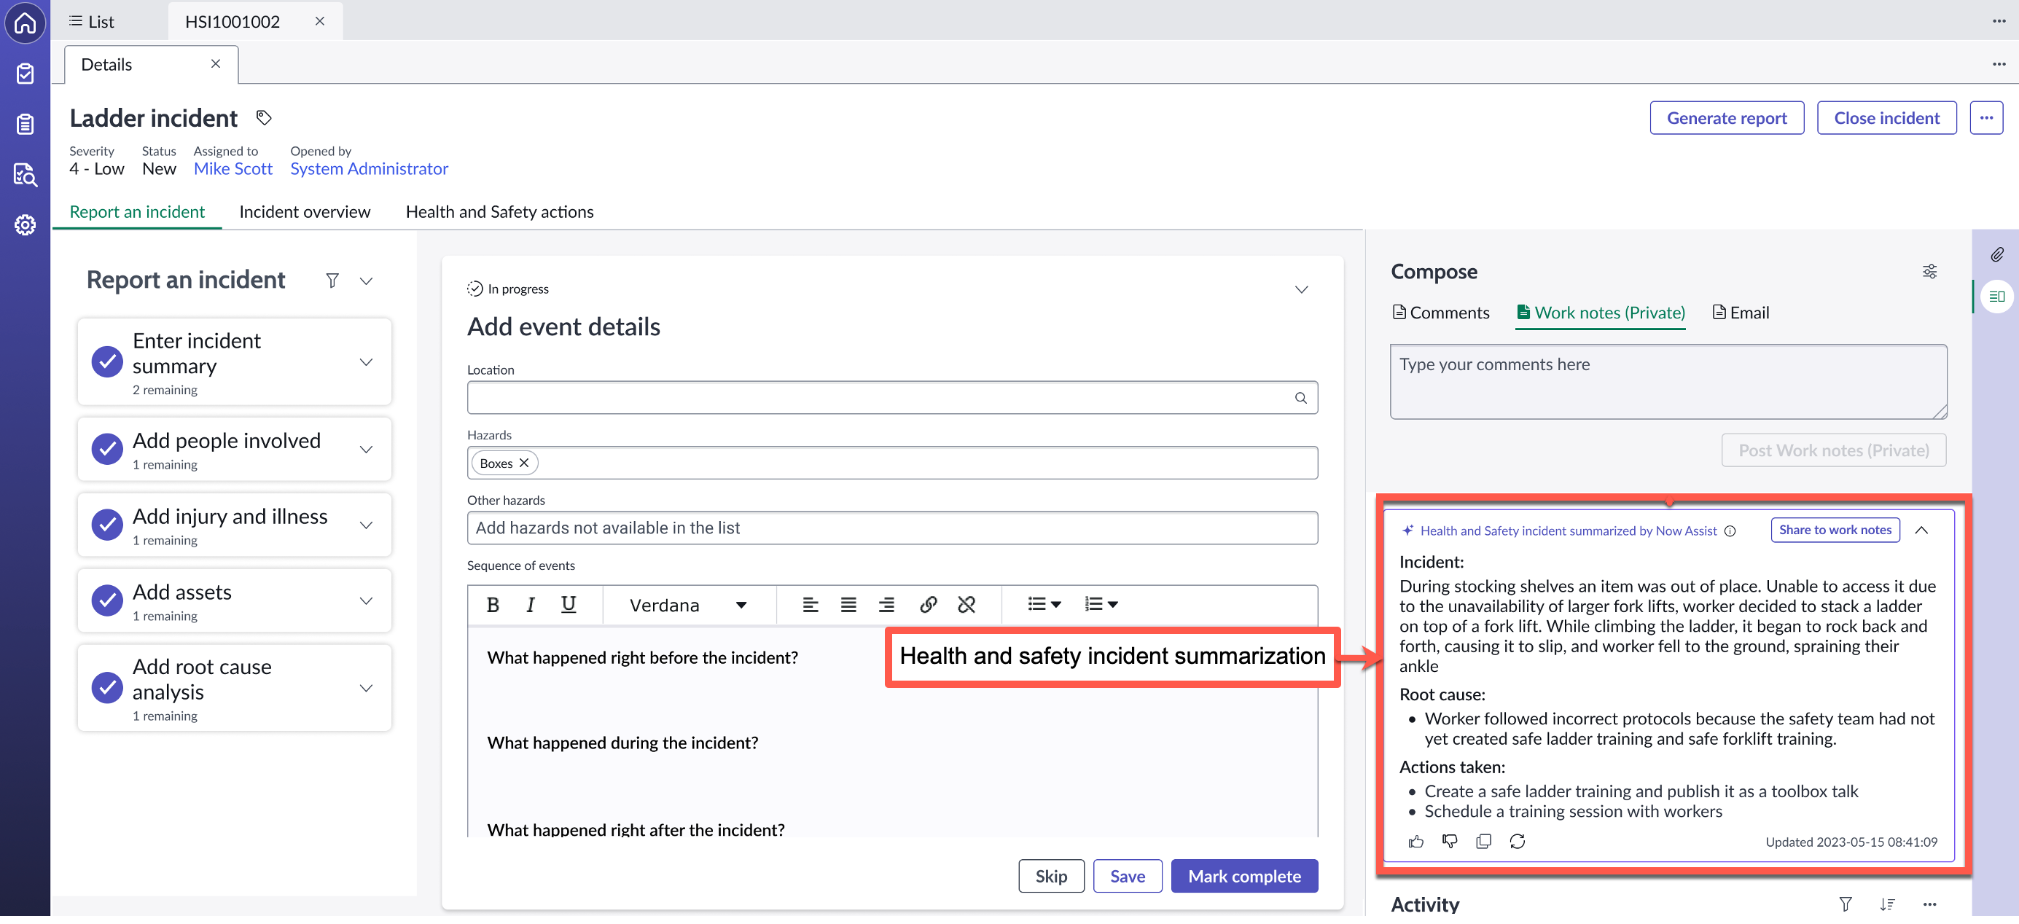Viewport: 2019px width, 924px height.
Task: Select the HSI1001002 tab
Action: pyautogui.click(x=232, y=21)
